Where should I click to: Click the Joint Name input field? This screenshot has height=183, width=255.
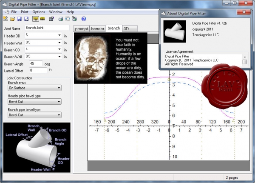[47, 28]
